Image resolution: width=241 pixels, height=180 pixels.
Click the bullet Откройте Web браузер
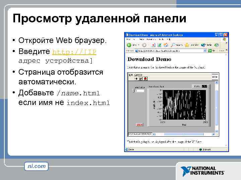pyautogui.click(x=62, y=40)
